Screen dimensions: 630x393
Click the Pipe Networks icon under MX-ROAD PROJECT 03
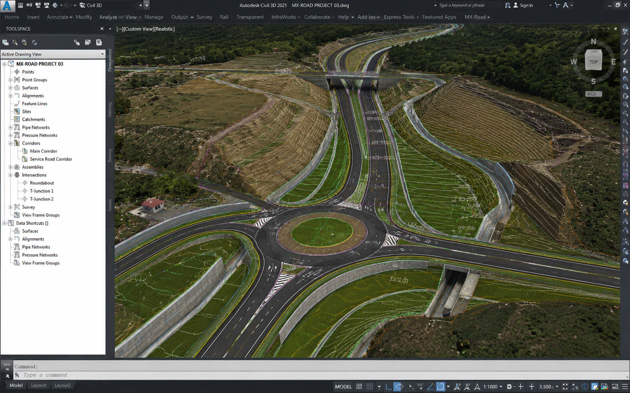(x=17, y=127)
